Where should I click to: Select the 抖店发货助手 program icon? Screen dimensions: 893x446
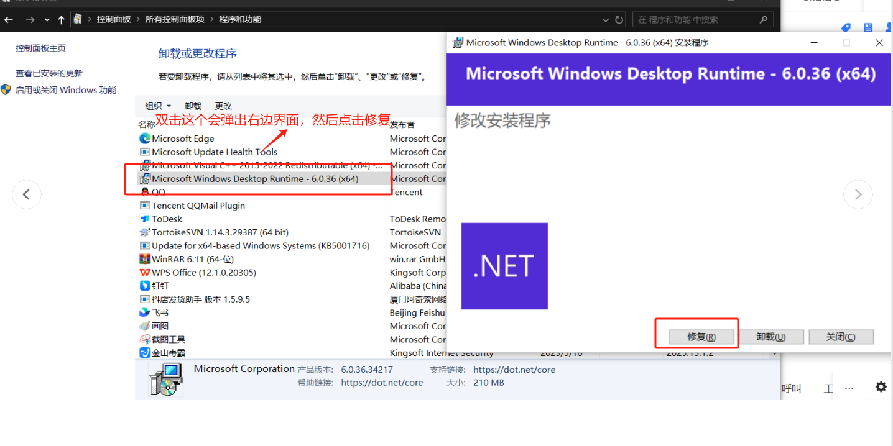[145, 299]
